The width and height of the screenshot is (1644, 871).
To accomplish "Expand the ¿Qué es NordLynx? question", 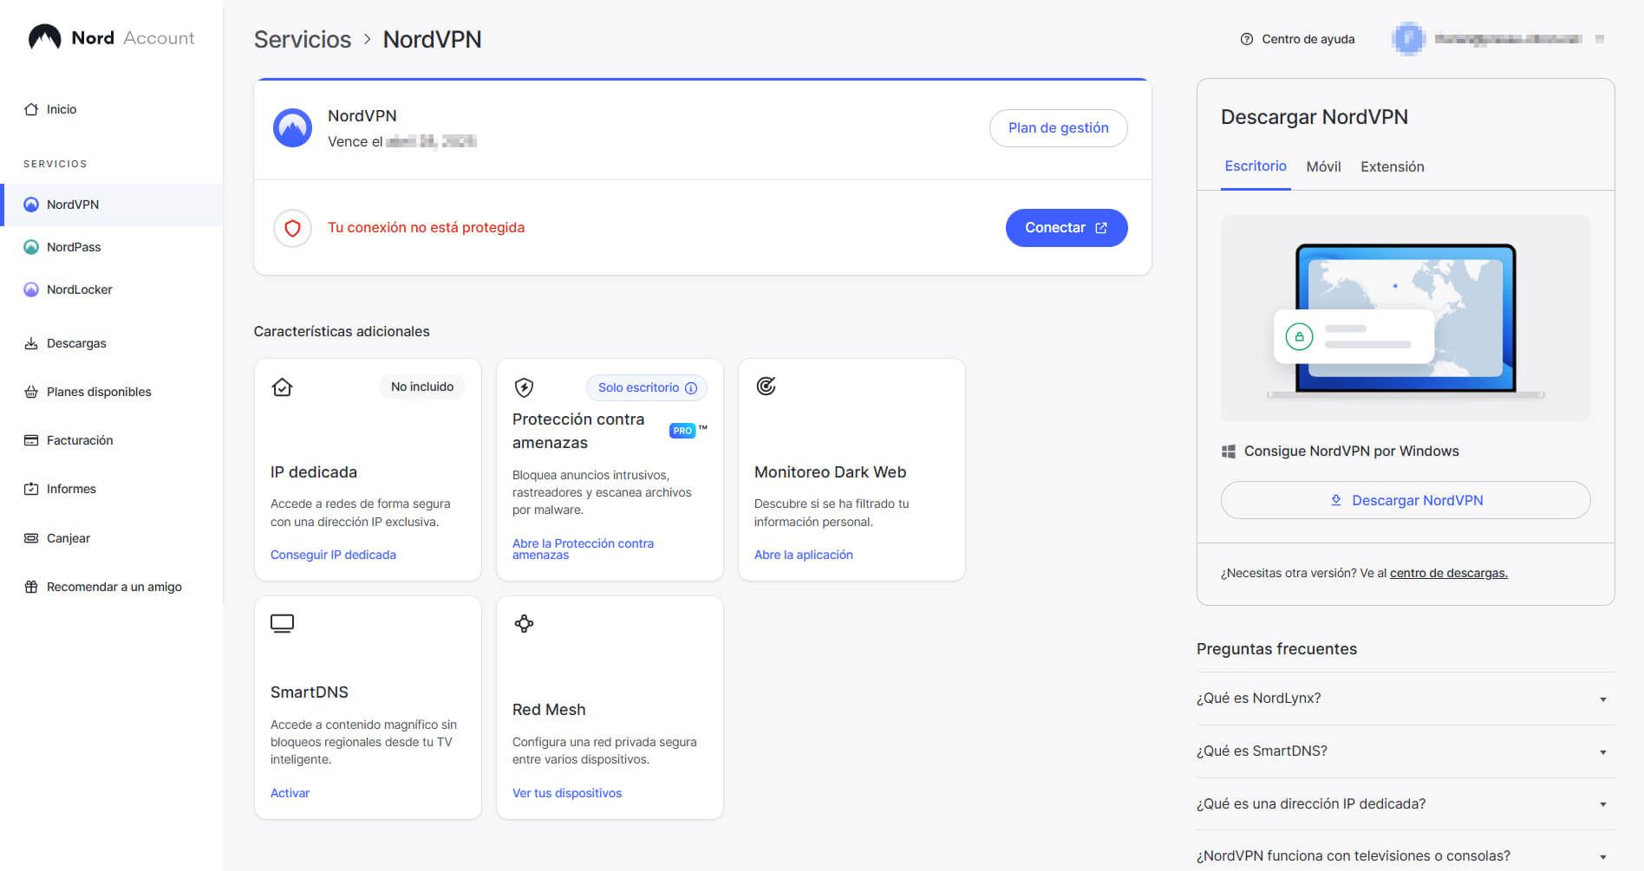I will [1406, 699].
